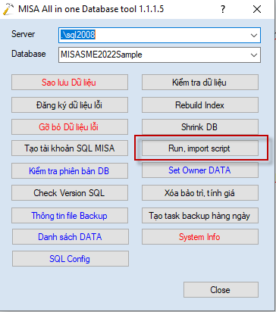Click the Sao lưu Dữ liệu button

[70, 83]
